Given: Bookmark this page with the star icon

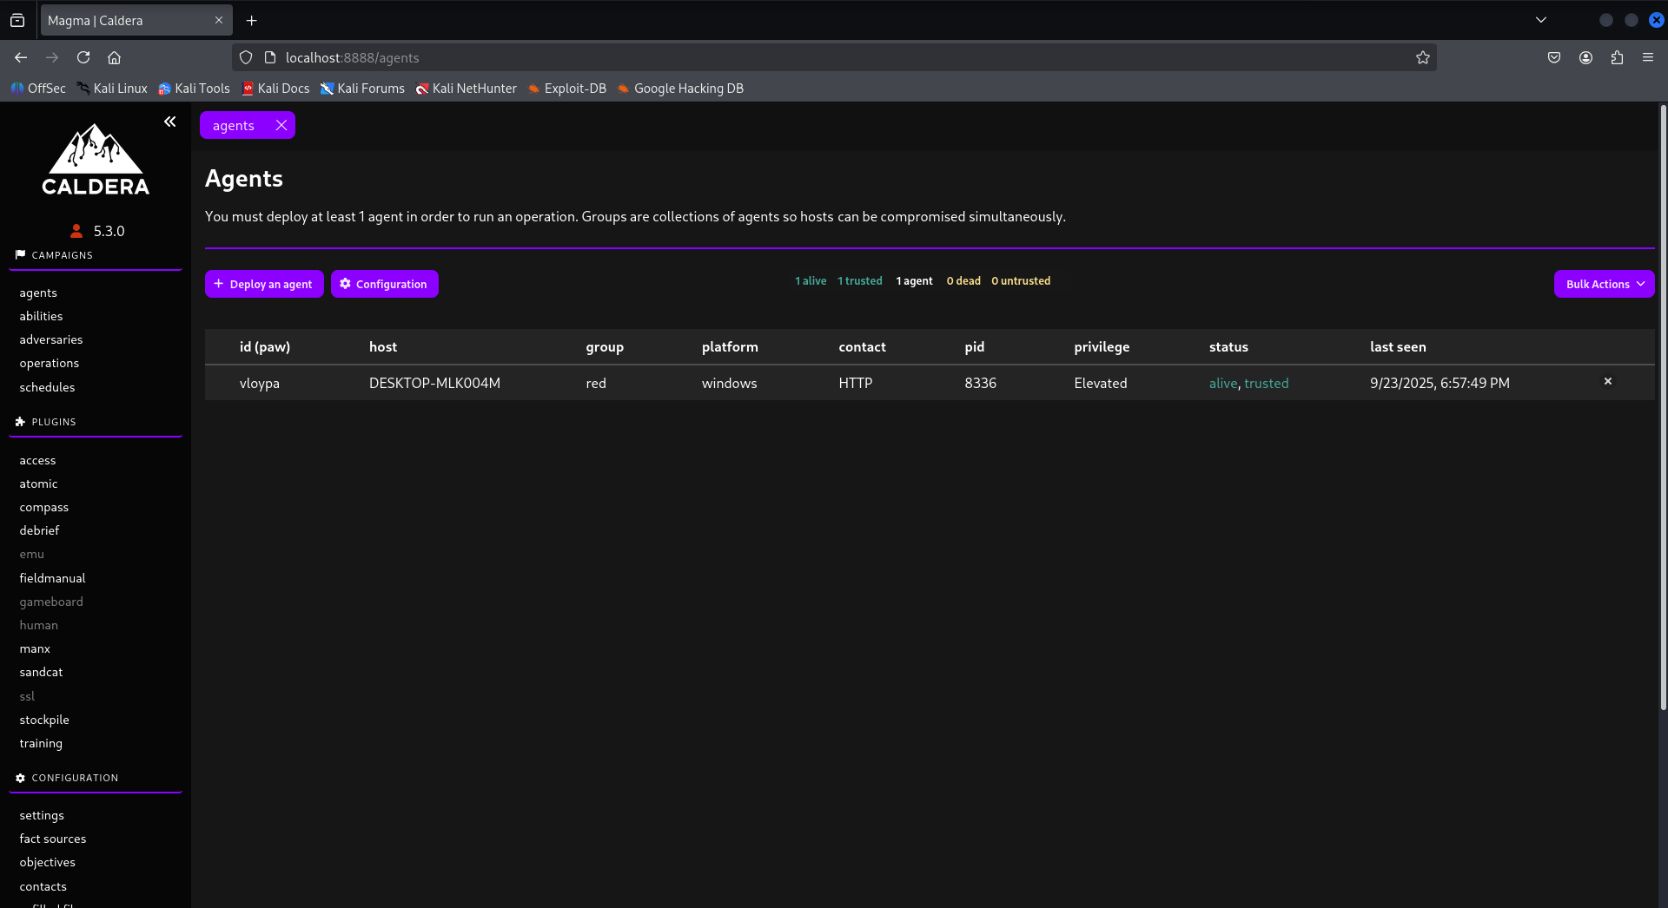Looking at the screenshot, I should (1422, 57).
